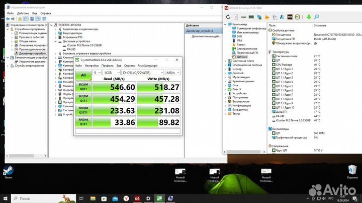Click Дополнительные действия in the Действия pane

pos(206,37)
